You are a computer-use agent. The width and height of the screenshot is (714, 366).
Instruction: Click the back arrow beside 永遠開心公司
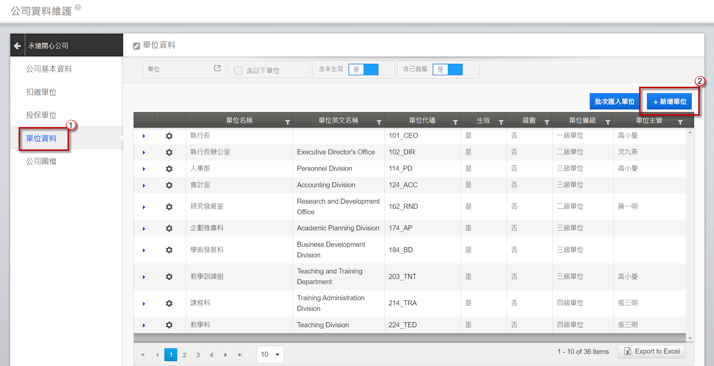pyautogui.click(x=17, y=46)
